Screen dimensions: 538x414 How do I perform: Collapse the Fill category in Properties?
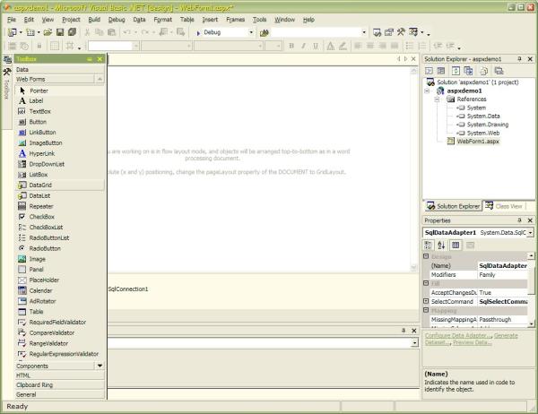tap(426, 283)
